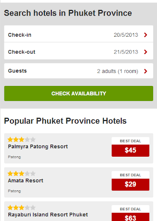Select the $45 best deal price
Viewport: 157px width, 221px height.
(x=130, y=151)
